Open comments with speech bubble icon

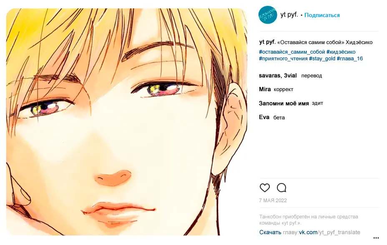pos(281,188)
